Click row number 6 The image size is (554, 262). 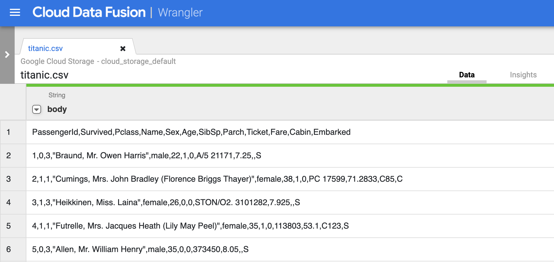point(9,249)
